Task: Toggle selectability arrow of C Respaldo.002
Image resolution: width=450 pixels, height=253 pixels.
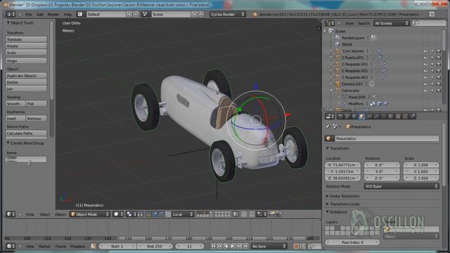Action: [432, 70]
